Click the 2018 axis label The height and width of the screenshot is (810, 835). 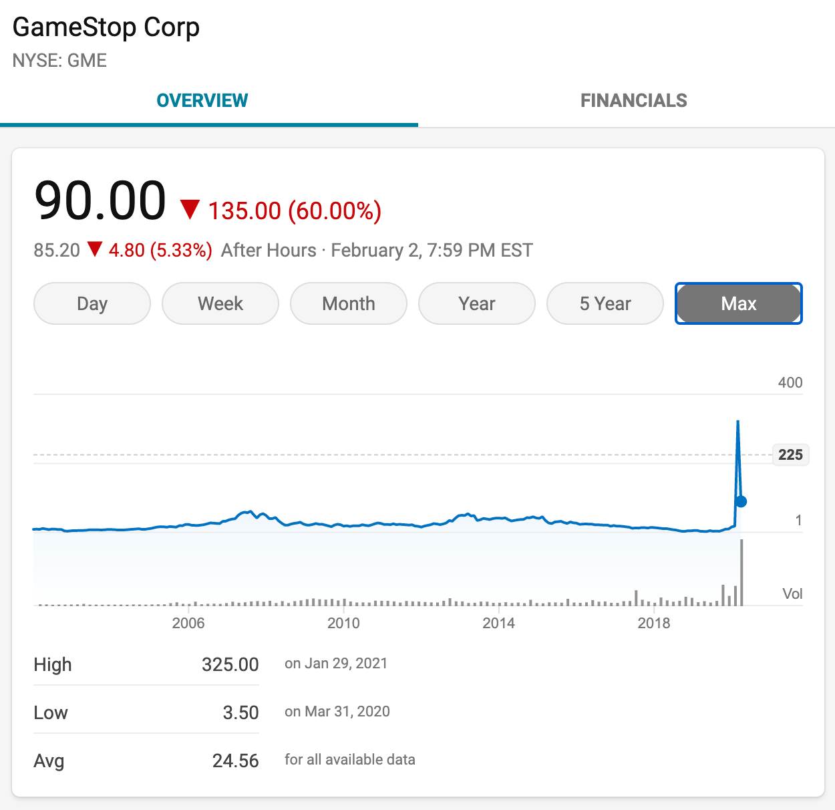[653, 623]
